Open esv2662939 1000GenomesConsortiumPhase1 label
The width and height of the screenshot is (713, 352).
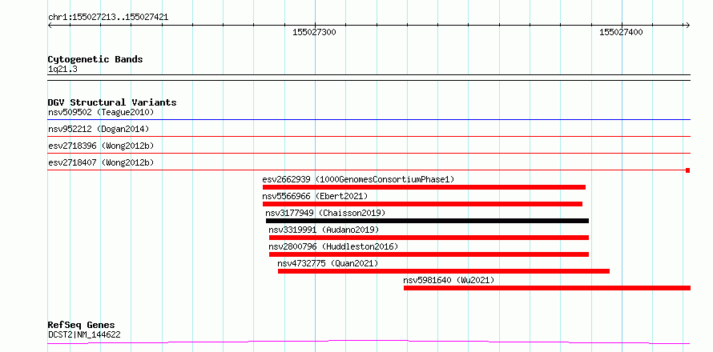[x=358, y=179]
